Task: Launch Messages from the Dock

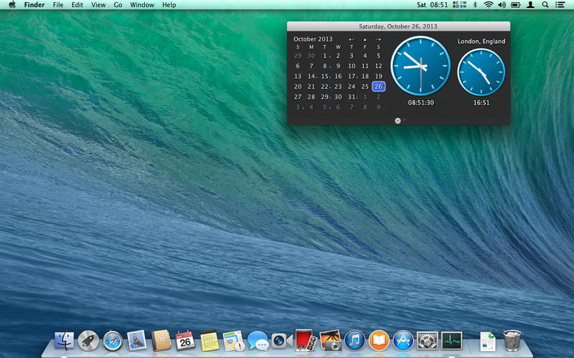Action: click(258, 340)
